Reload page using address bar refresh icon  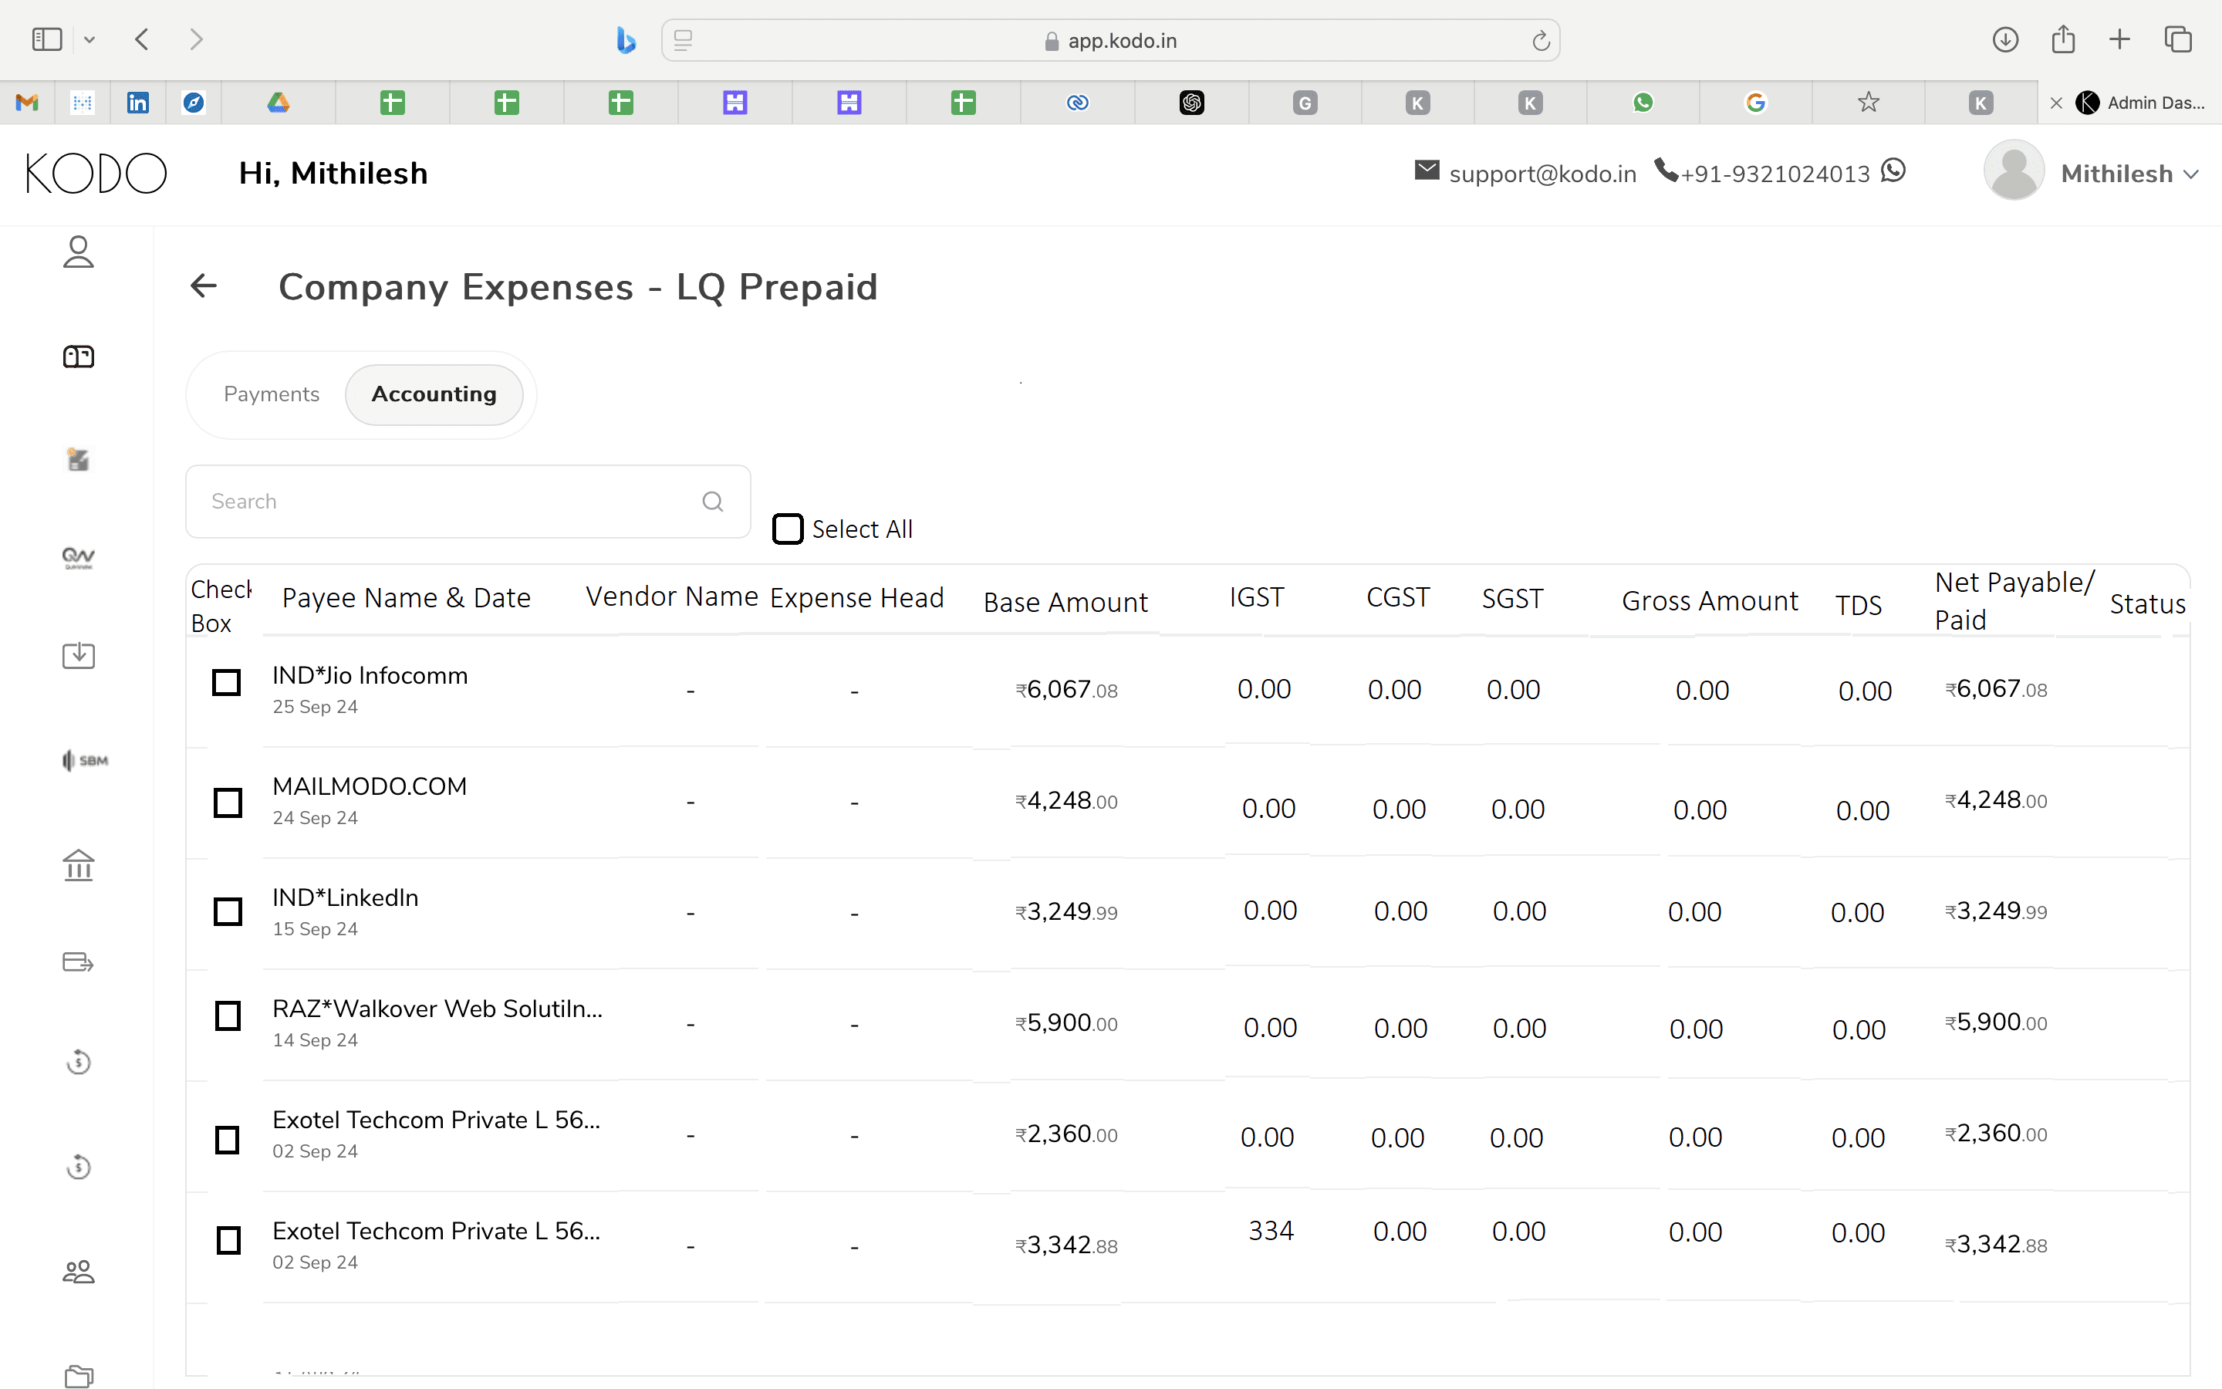click(1541, 40)
